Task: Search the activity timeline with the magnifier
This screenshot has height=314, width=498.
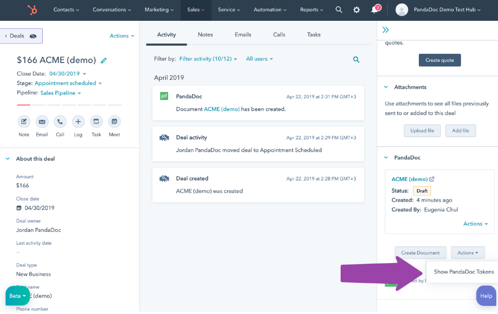Action: coord(356,60)
